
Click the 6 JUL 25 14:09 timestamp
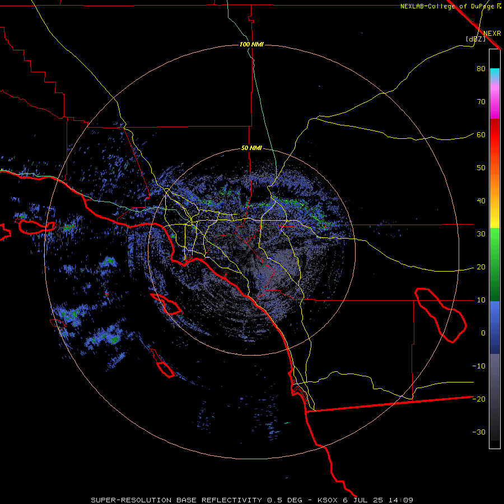(379, 500)
